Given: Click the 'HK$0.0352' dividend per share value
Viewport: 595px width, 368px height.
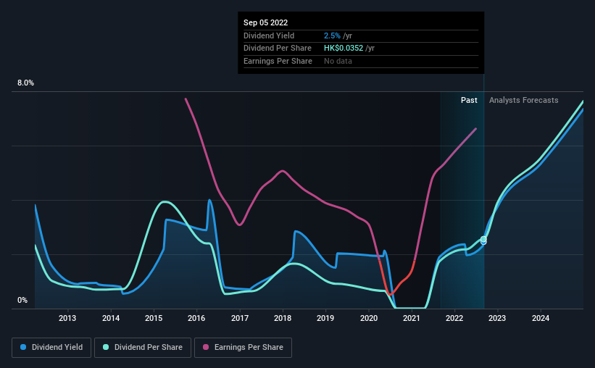Looking at the screenshot, I should [344, 49].
